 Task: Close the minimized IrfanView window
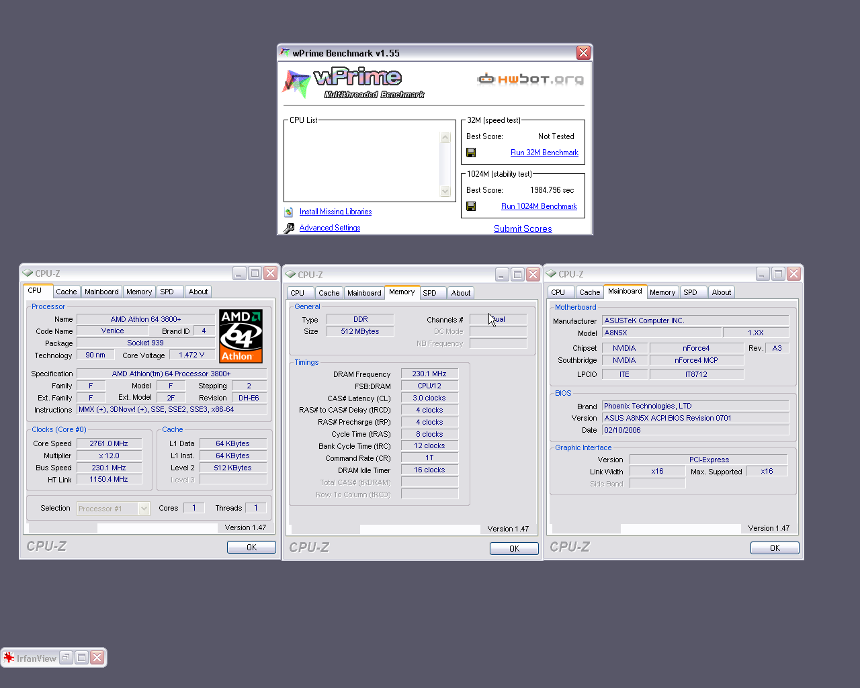click(97, 657)
